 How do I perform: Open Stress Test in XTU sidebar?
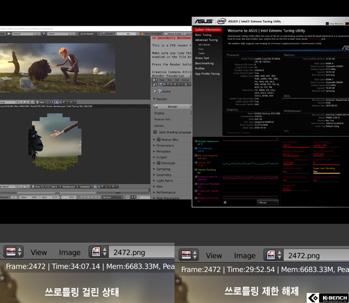click(202, 58)
